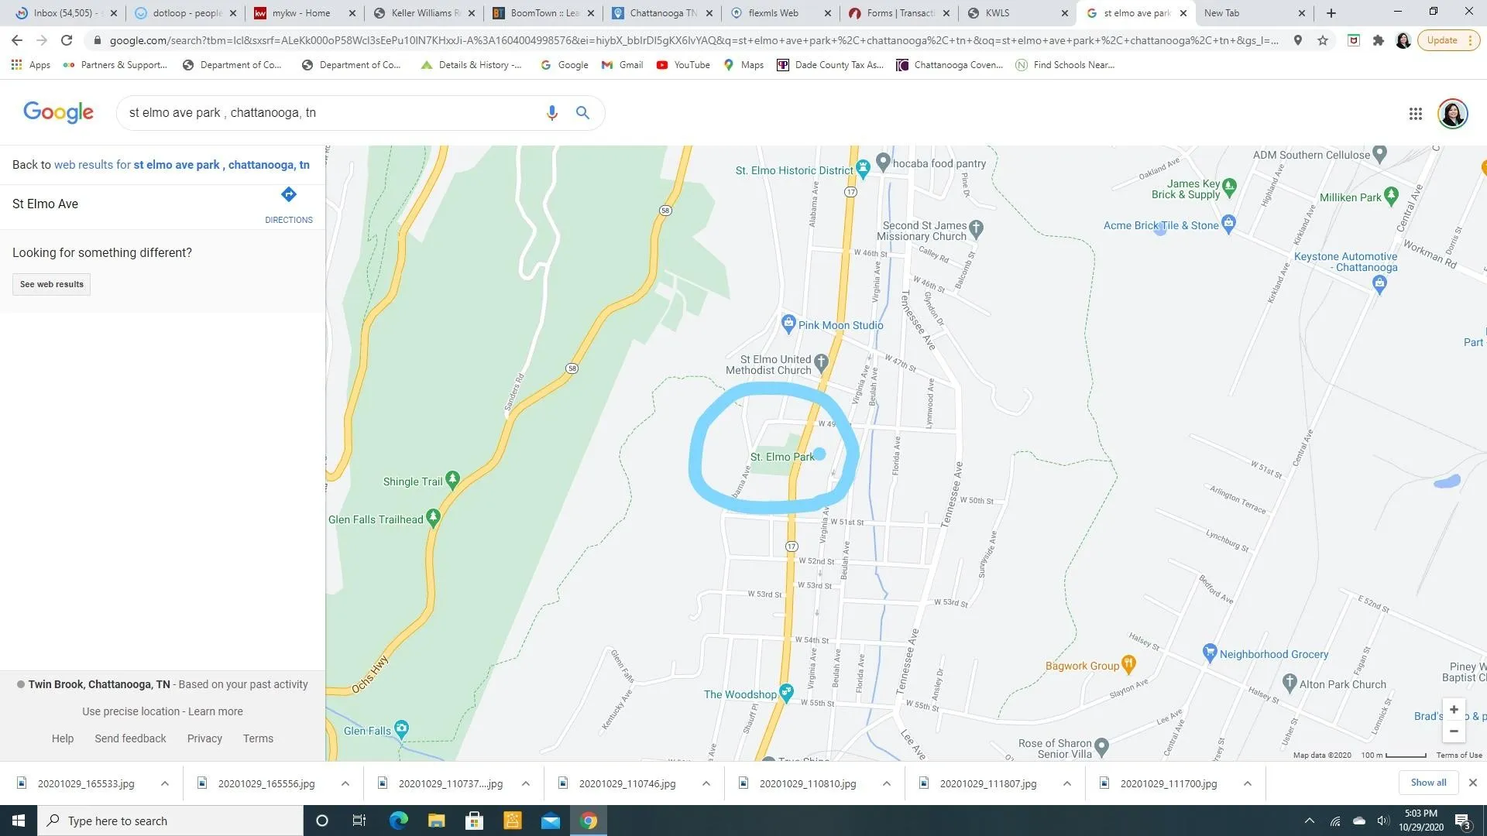
Task: Open the Chrome extensions puzzle icon
Action: [1379, 40]
